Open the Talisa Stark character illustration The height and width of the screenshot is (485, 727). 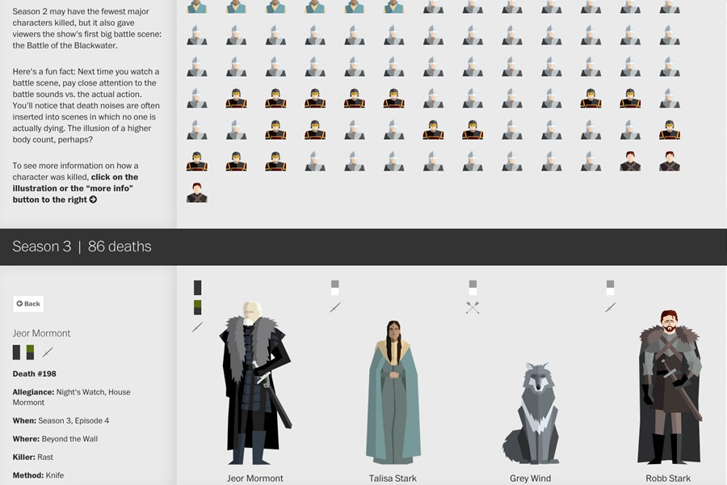coord(393,392)
